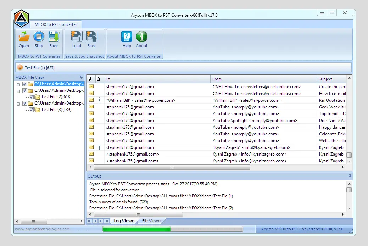Click the pin icon of the Output panel
368x246 pixels.
click(350, 176)
